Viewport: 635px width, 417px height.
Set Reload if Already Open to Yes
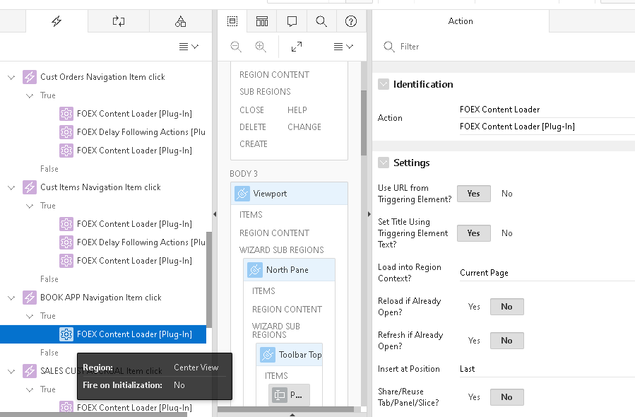(x=473, y=307)
